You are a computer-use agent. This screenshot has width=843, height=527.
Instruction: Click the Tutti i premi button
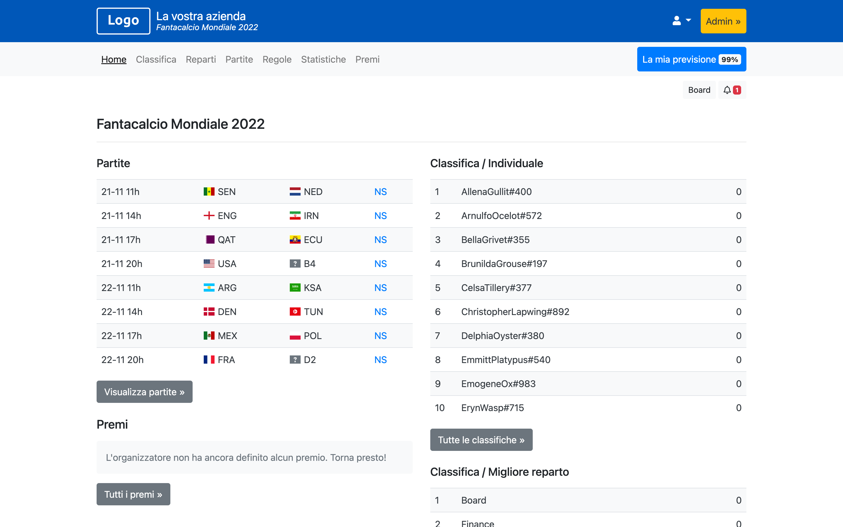coord(133,494)
